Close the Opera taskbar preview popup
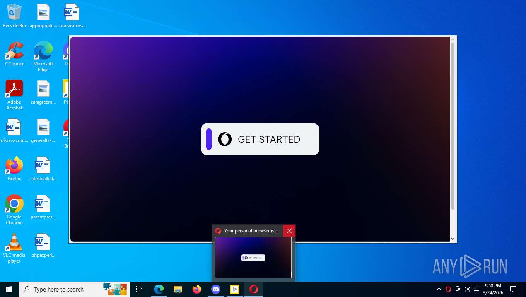526x297 pixels. 289,231
